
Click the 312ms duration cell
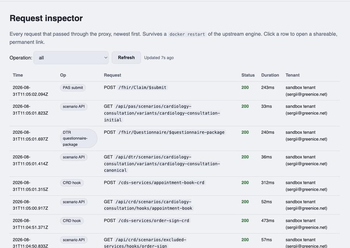click(x=268, y=183)
